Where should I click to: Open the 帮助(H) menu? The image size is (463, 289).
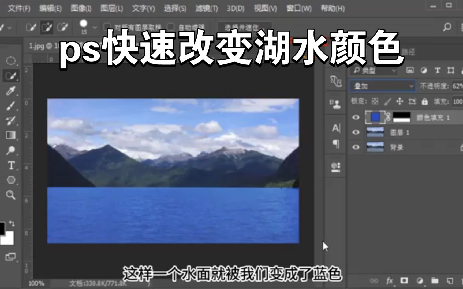[333, 9]
